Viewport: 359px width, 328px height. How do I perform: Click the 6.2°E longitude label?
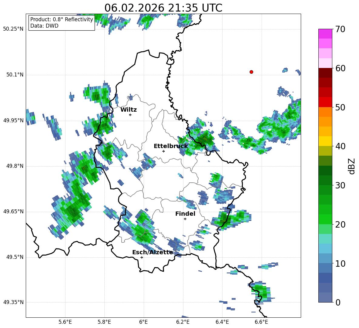point(183,322)
